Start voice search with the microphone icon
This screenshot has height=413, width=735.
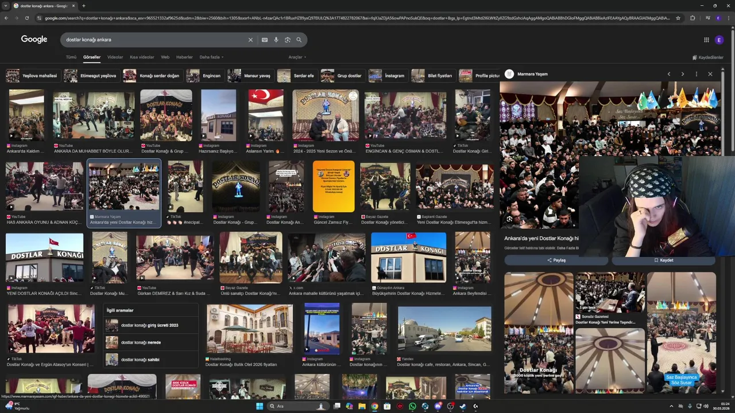(276, 40)
